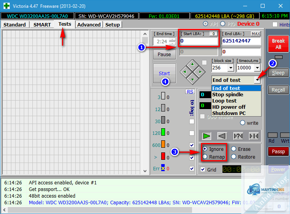Click the blue Err X indicator
Viewport: 290px width, 214px height.
coord(163,168)
